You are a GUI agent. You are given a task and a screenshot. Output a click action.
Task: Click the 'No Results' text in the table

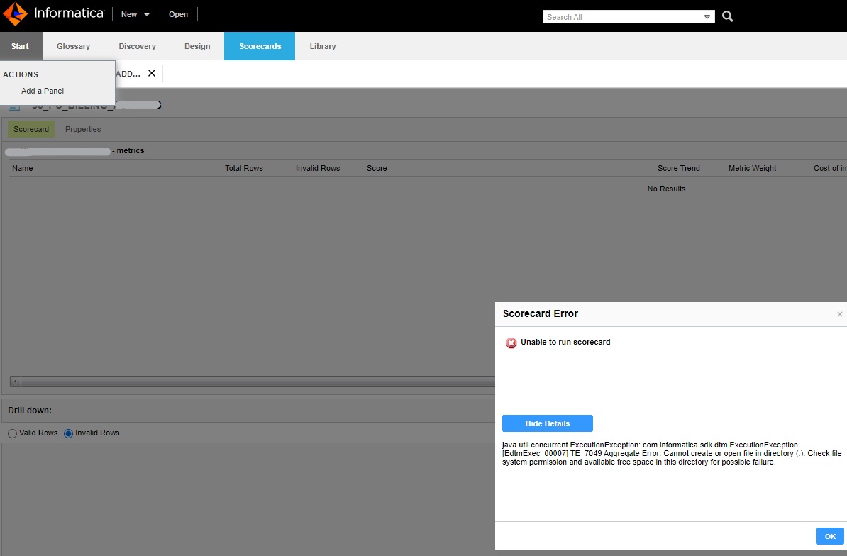666,189
